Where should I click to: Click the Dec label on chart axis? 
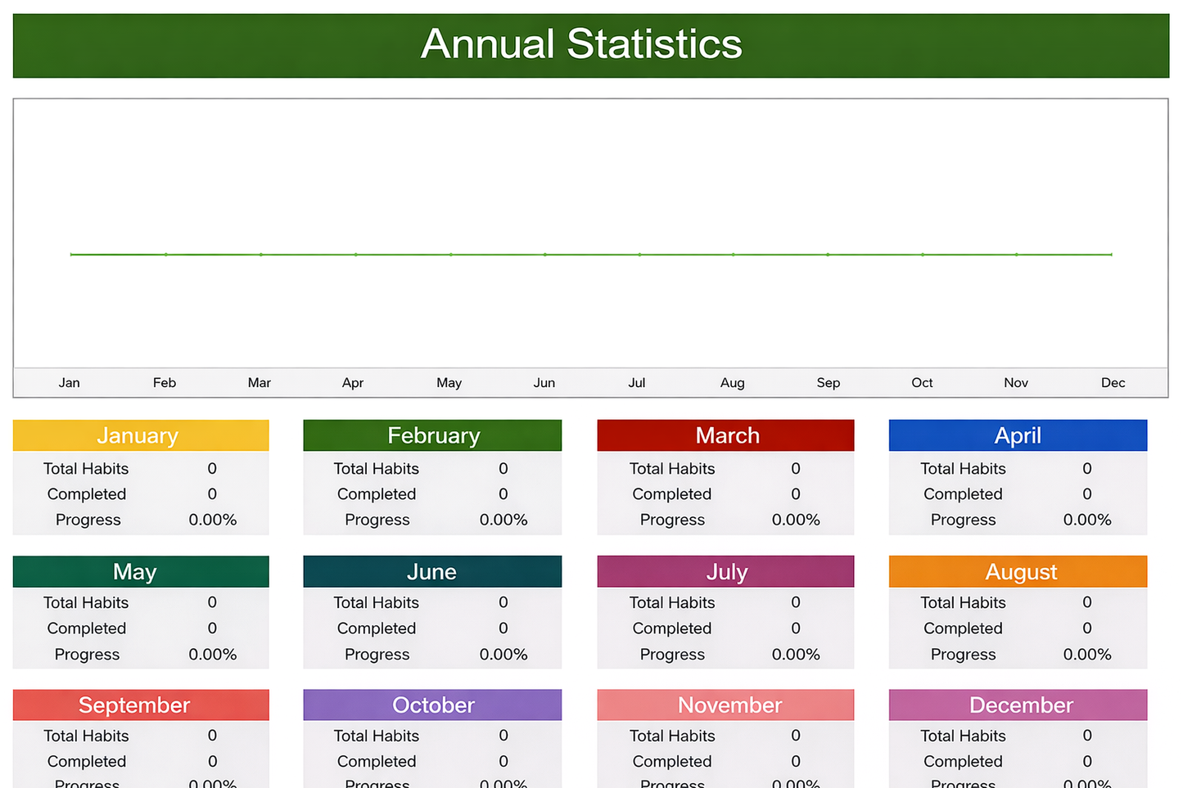click(x=1113, y=383)
